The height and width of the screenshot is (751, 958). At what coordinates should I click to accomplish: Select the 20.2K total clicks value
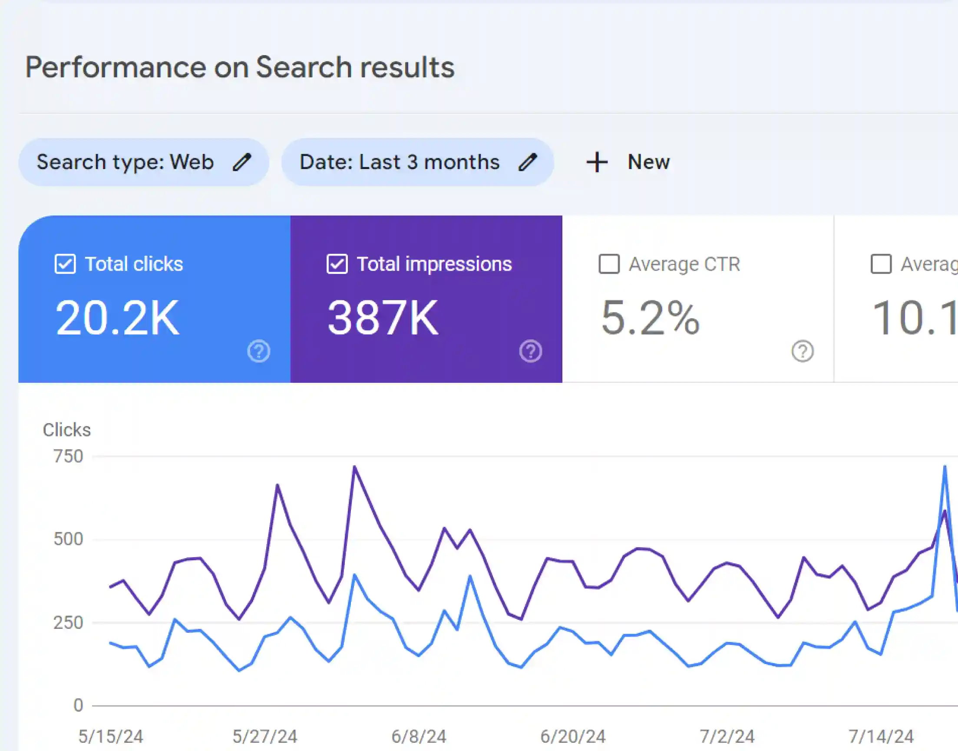coord(117,317)
